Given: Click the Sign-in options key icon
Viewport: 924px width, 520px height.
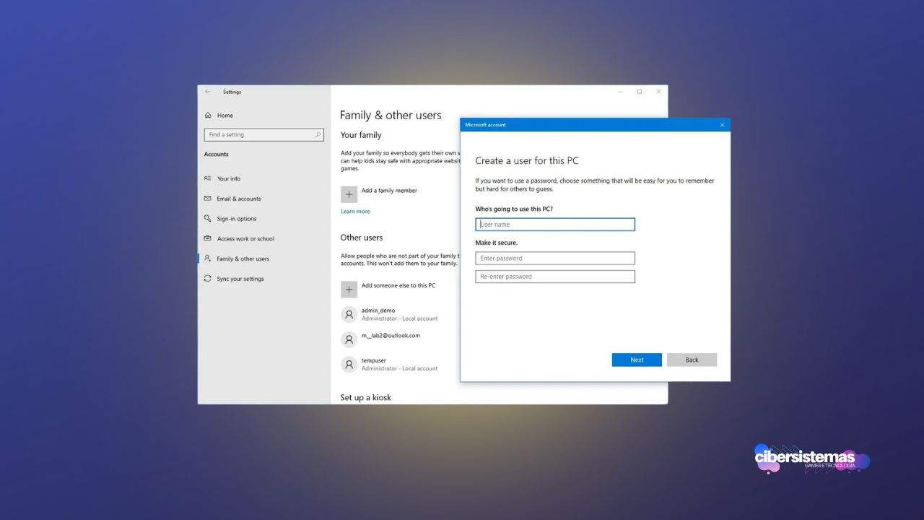Looking at the screenshot, I should (208, 219).
